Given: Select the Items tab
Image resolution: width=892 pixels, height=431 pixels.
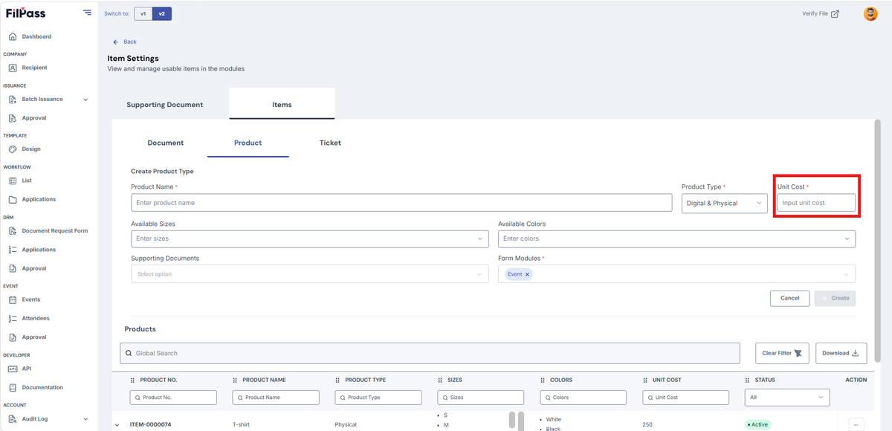Looking at the screenshot, I should point(282,105).
